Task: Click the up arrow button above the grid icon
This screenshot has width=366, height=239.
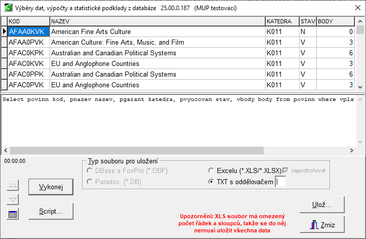Action: [x=14, y=185]
